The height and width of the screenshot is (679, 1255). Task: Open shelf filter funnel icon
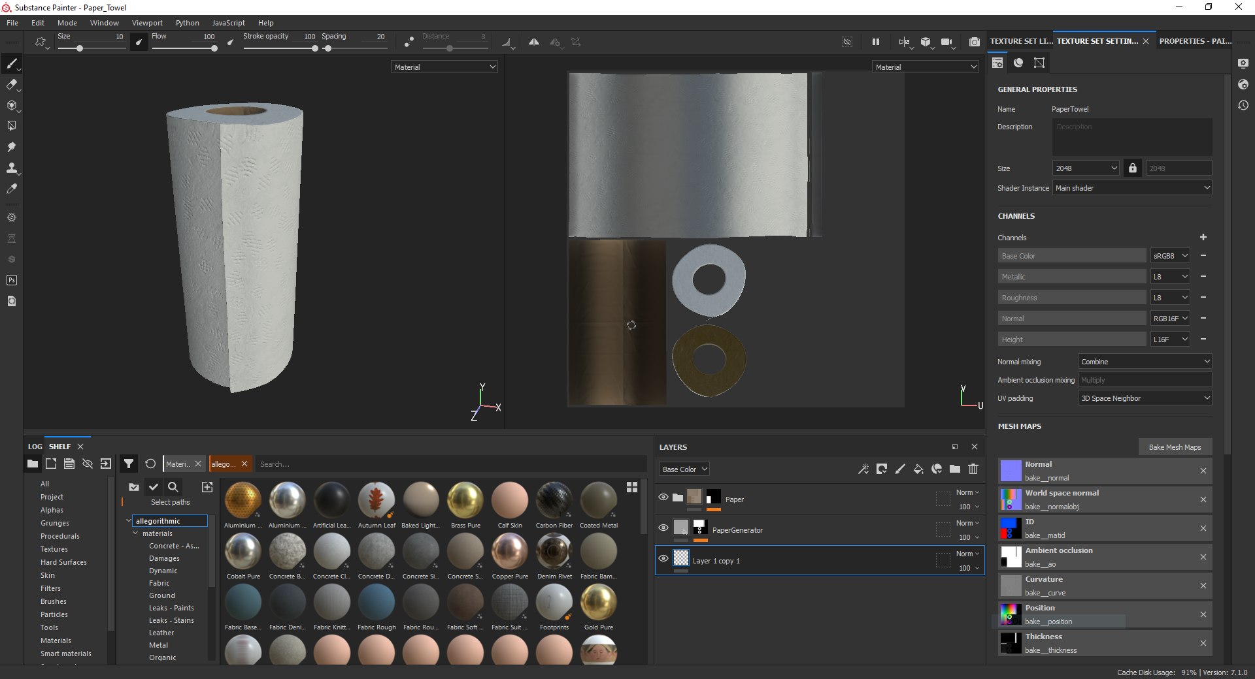click(x=129, y=464)
